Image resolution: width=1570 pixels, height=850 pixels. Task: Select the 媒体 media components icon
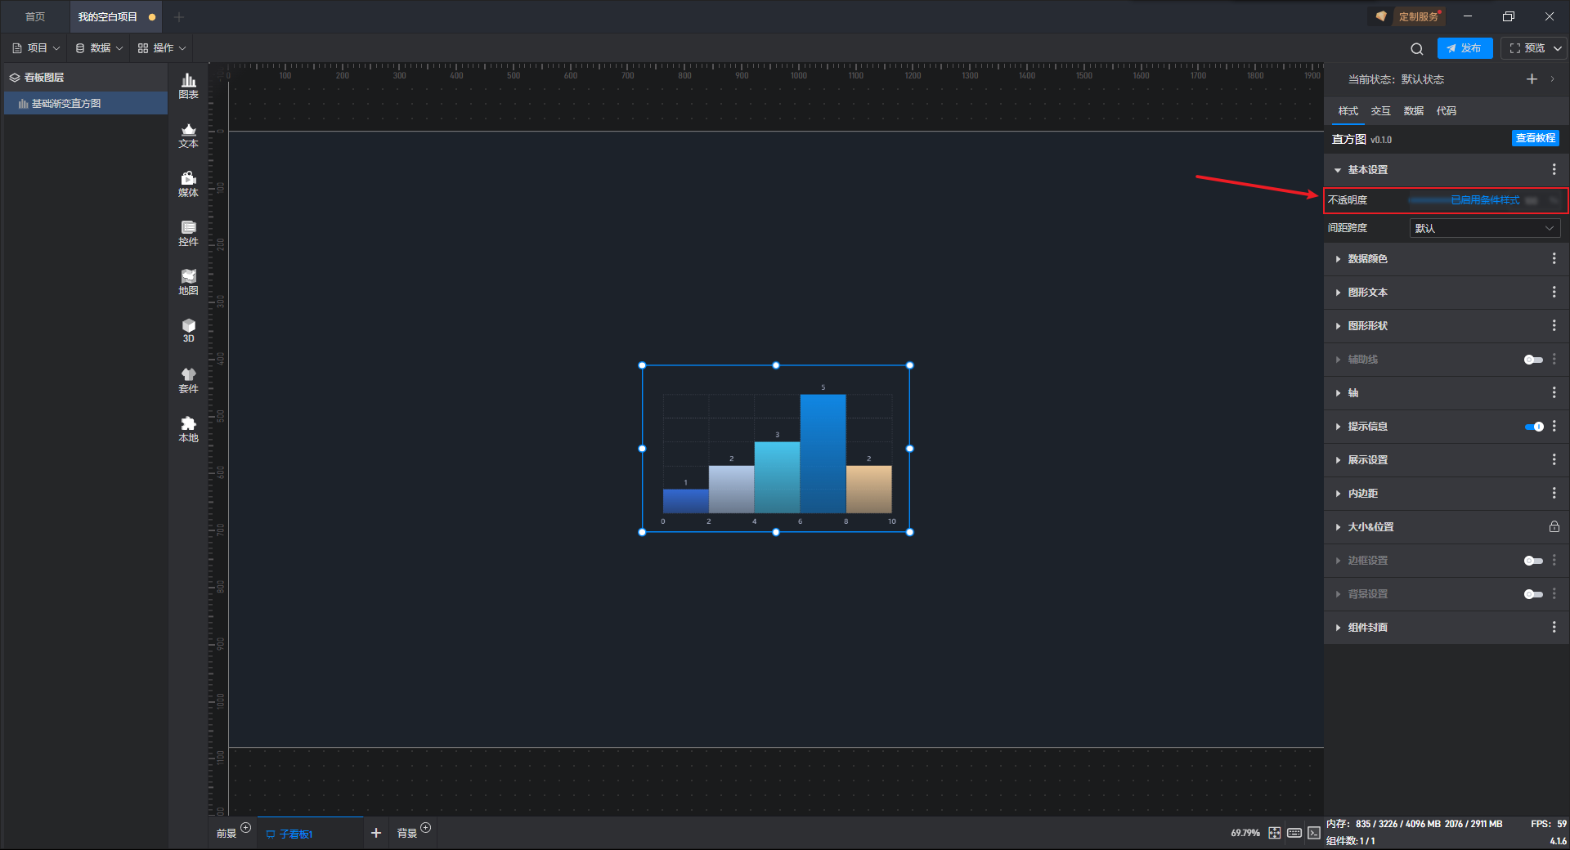[188, 184]
